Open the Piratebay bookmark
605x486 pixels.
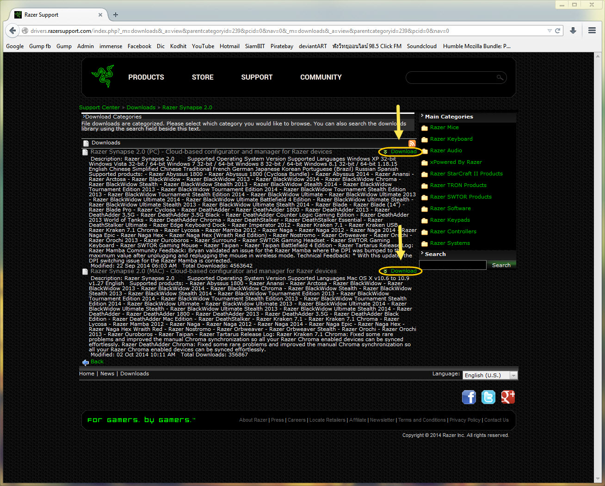point(282,46)
